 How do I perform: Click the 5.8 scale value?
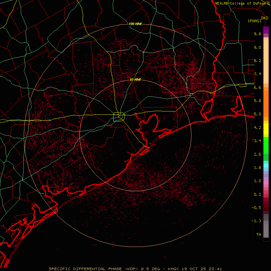click(257, 101)
